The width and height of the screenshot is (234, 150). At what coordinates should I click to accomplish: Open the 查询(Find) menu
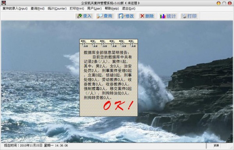point(37,9)
